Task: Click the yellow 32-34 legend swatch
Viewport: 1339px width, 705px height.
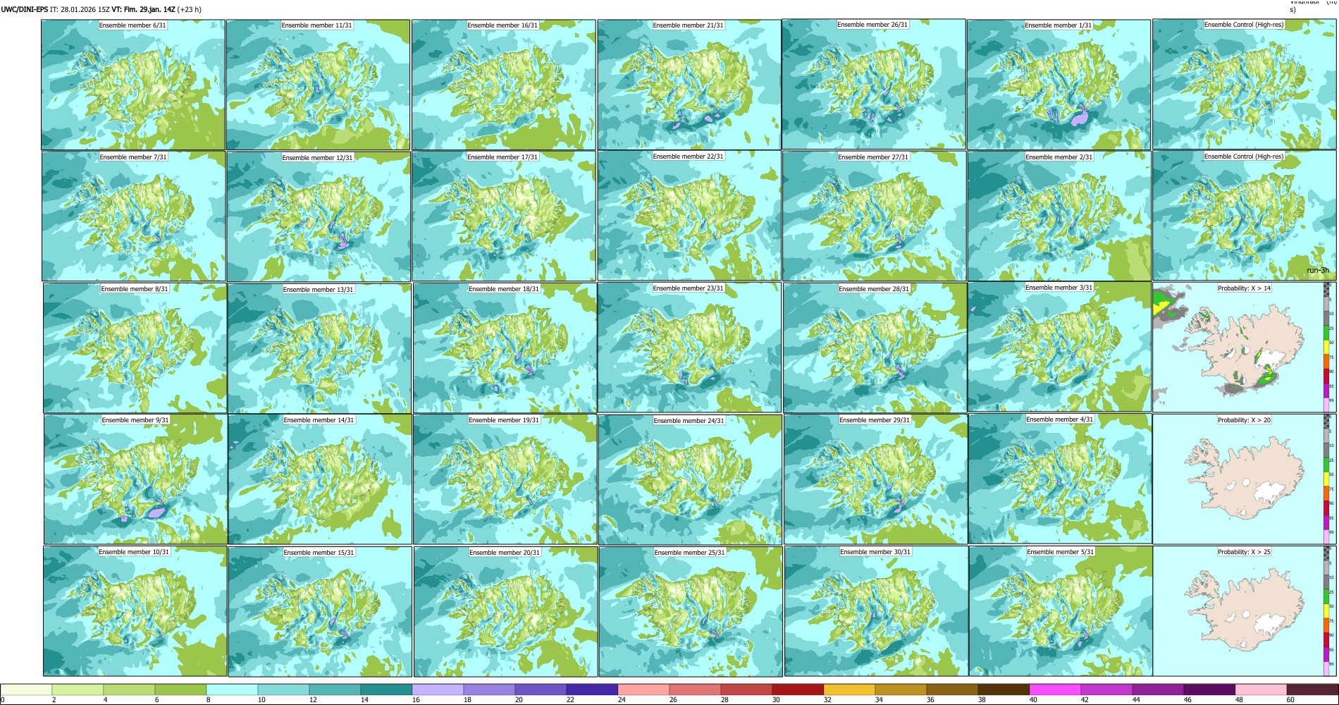Action: coord(849,689)
